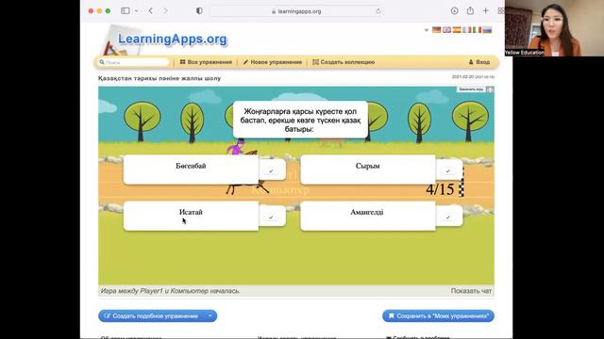Select the answer card 'Амангелді'

[368, 216]
